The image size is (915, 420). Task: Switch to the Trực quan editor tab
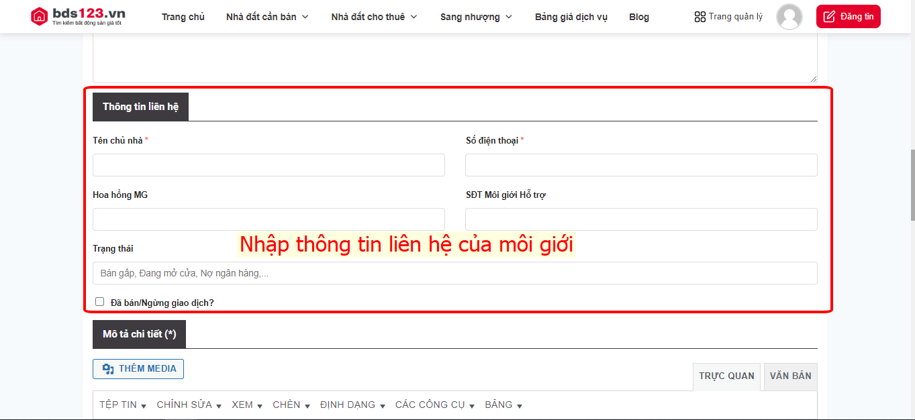click(726, 376)
